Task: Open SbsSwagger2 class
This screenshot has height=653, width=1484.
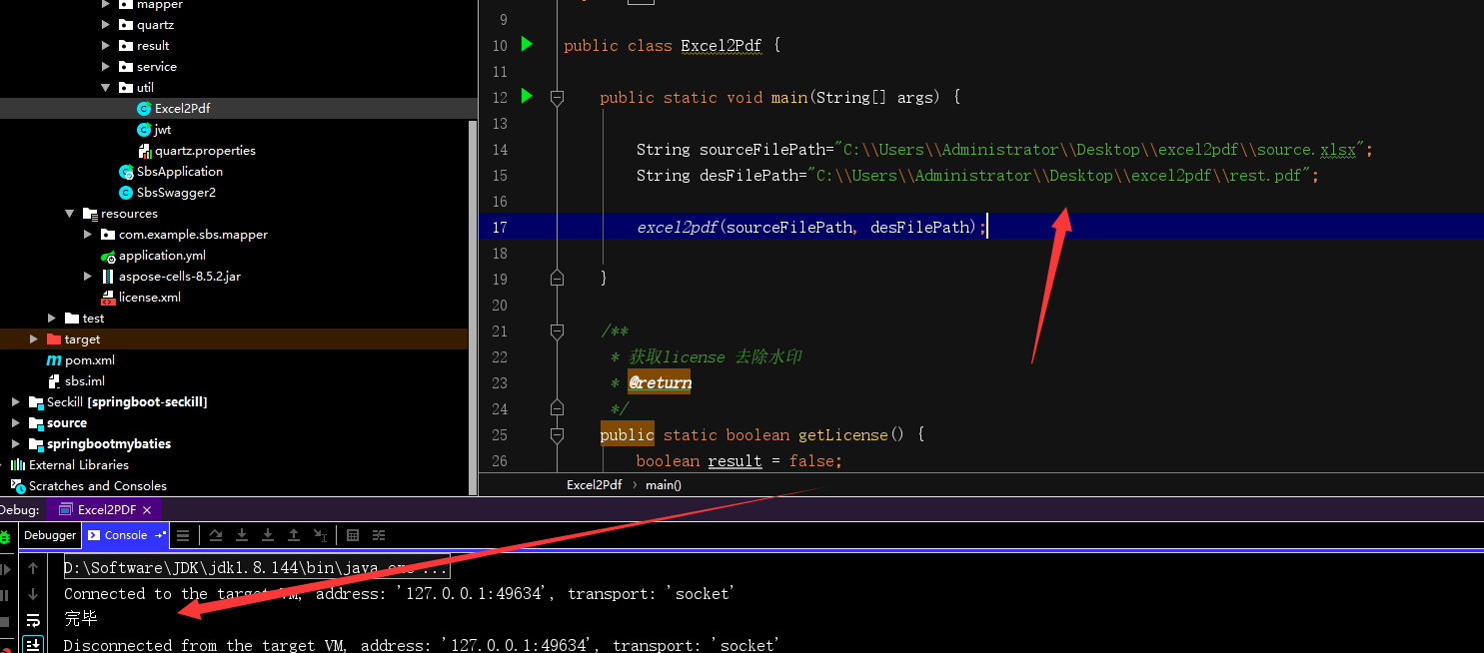Action: [x=176, y=192]
